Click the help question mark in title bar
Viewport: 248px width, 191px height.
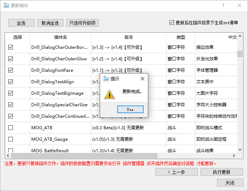tap(223, 6)
